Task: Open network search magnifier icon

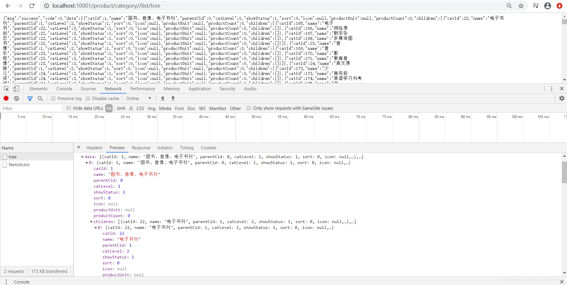Action: click(40, 98)
